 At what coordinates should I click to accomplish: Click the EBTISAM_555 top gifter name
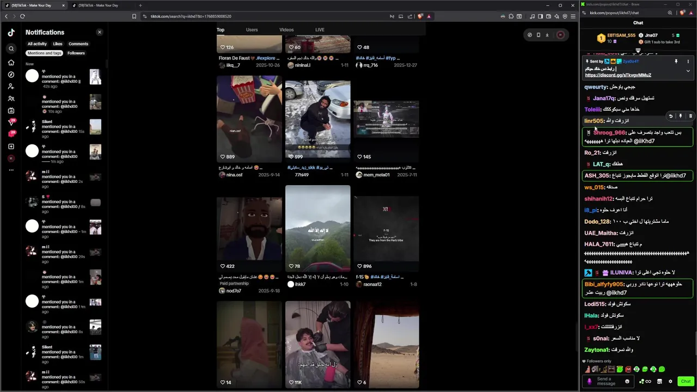point(621,35)
